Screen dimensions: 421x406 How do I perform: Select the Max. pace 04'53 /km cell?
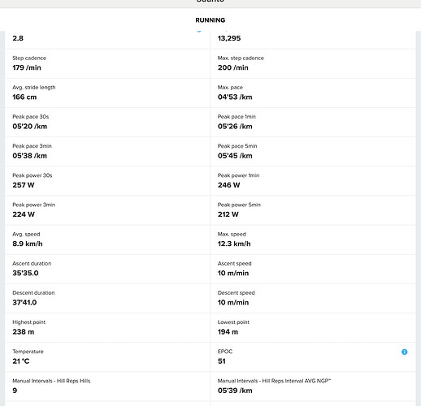313,93
